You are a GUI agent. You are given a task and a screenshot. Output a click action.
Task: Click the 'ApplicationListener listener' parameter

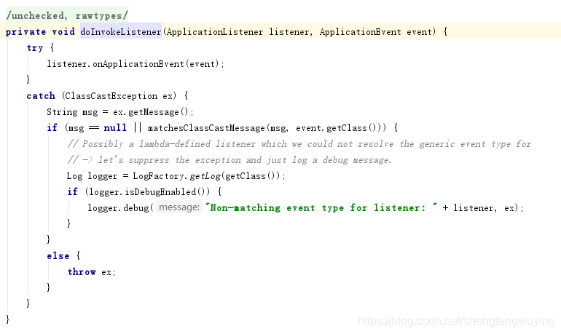click(x=239, y=32)
